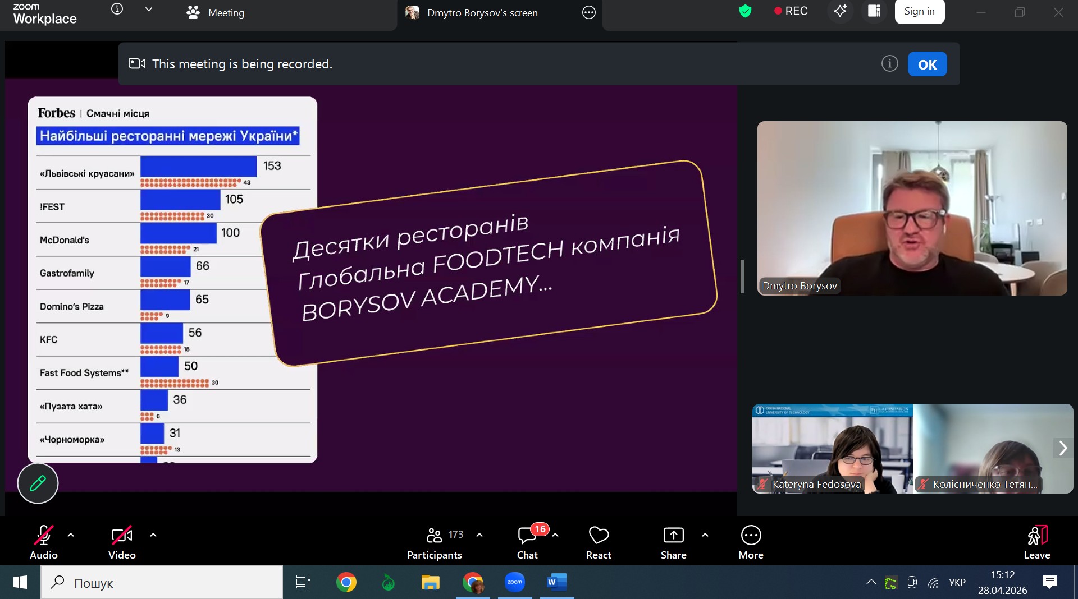The image size is (1078, 599).
Task: Select Kateryna Fedosova video thumbnail
Action: pyautogui.click(x=833, y=449)
